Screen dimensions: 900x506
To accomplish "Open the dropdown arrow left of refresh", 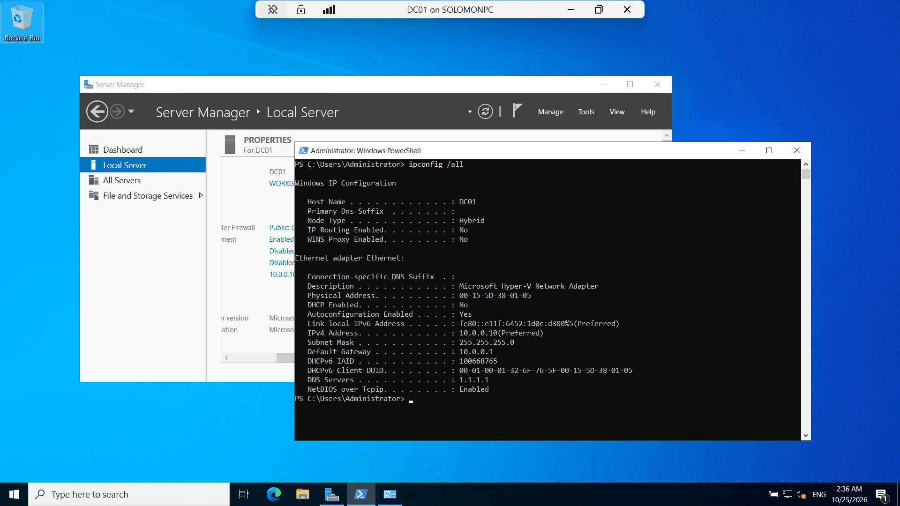I will (470, 112).
